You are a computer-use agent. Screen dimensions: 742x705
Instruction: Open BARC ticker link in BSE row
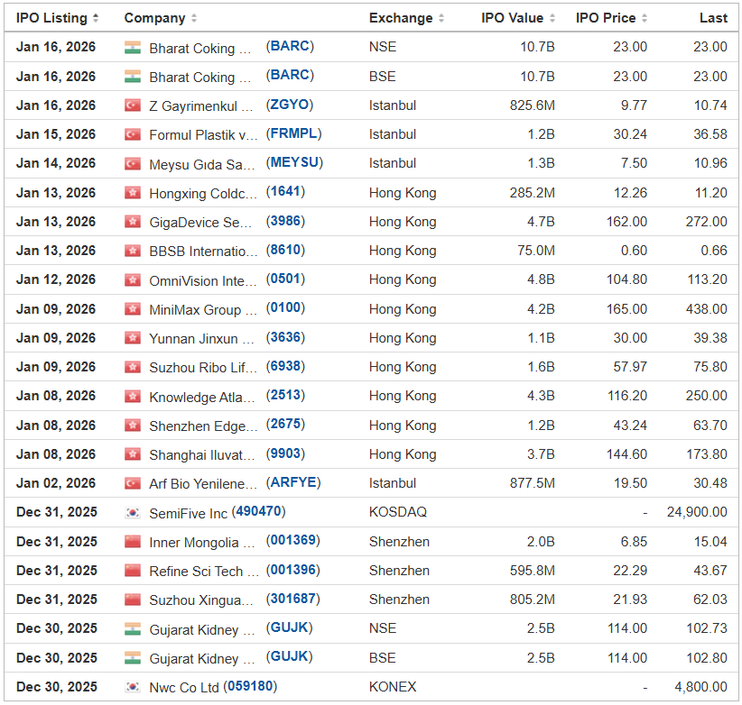pos(290,75)
